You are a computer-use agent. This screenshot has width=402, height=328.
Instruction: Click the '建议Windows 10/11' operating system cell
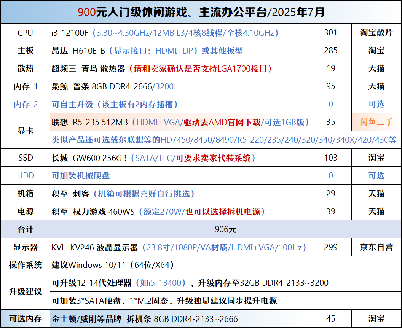[x=226, y=265]
